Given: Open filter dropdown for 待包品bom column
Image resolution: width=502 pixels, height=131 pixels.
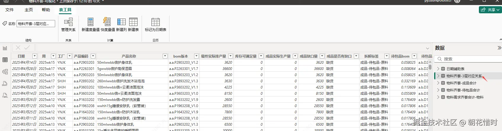Looking at the screenshot, I should pos(414,56).
